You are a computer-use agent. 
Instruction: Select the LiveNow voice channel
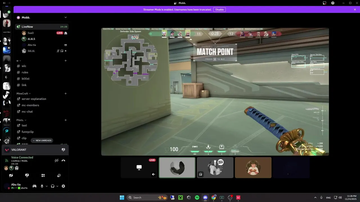[x=42, y=27]
